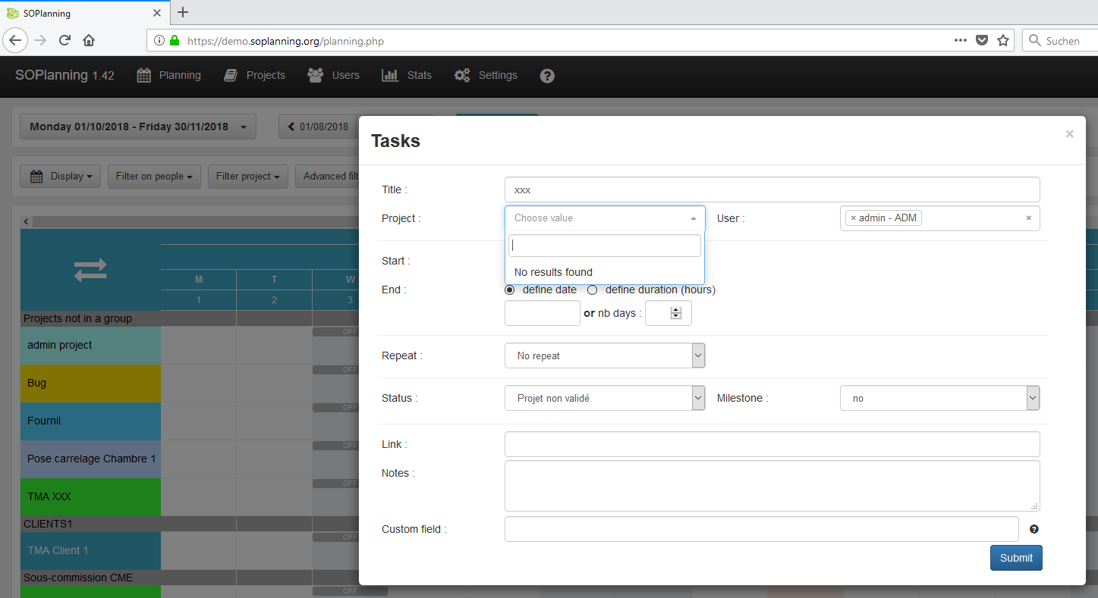The image size is (1098, 598).
Task: Remove admin - ADM user tag
Action: pos(854,218)
